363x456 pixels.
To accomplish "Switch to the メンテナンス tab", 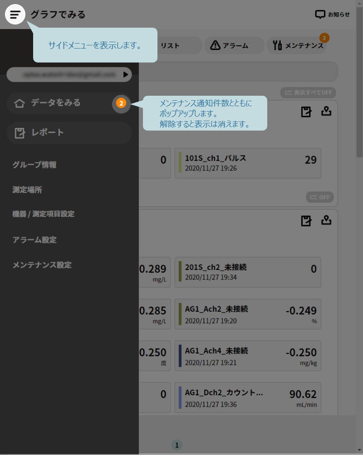I will (297, 46).
